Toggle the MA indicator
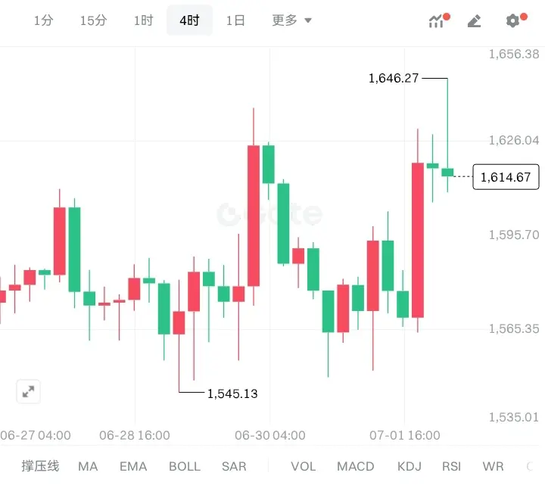Viewport: 545px width, 485px height. pos(88,466)
